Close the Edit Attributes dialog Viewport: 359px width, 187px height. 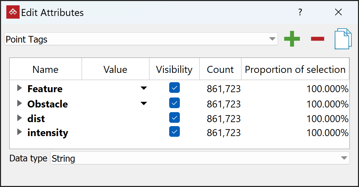(x=338, y=13)
